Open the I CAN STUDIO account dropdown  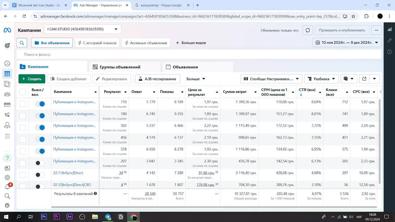pyautogui.click(x=83, y=29)
